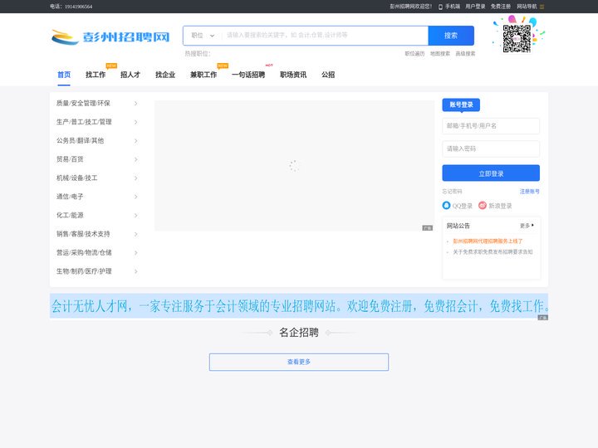Click the 职位遍历 link
This screenshot has height=448, width=598.
pyautogui.click(x=414, y=54)
